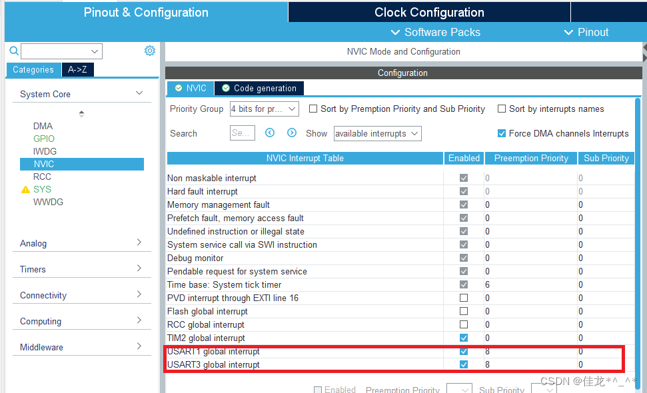This screenshot has height=393, width=647.
Task: Enable PVD interrupt through EXTI line 16
Action: 464,298
